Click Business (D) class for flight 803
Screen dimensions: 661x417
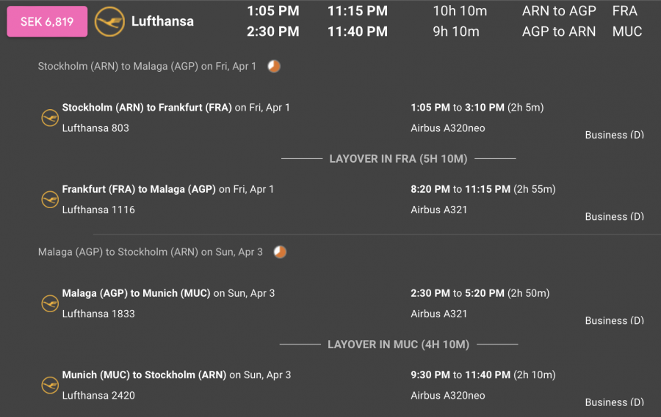coord(614,135)
